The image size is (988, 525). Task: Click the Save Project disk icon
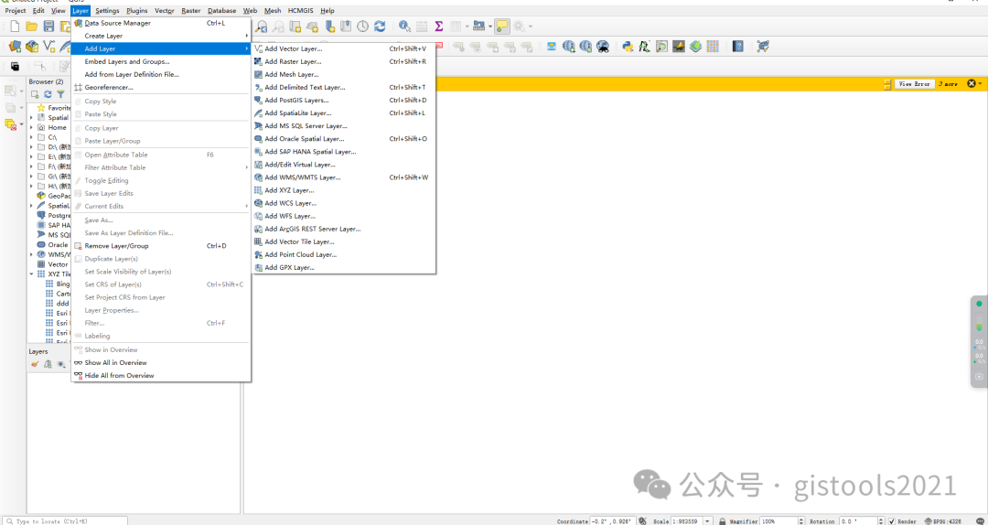(48, 27)
